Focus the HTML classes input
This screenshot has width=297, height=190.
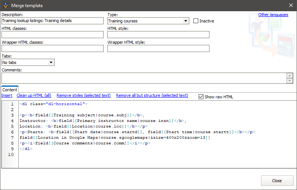click(x=52, y=35)
